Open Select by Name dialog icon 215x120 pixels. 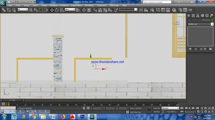tap(36, 10)
